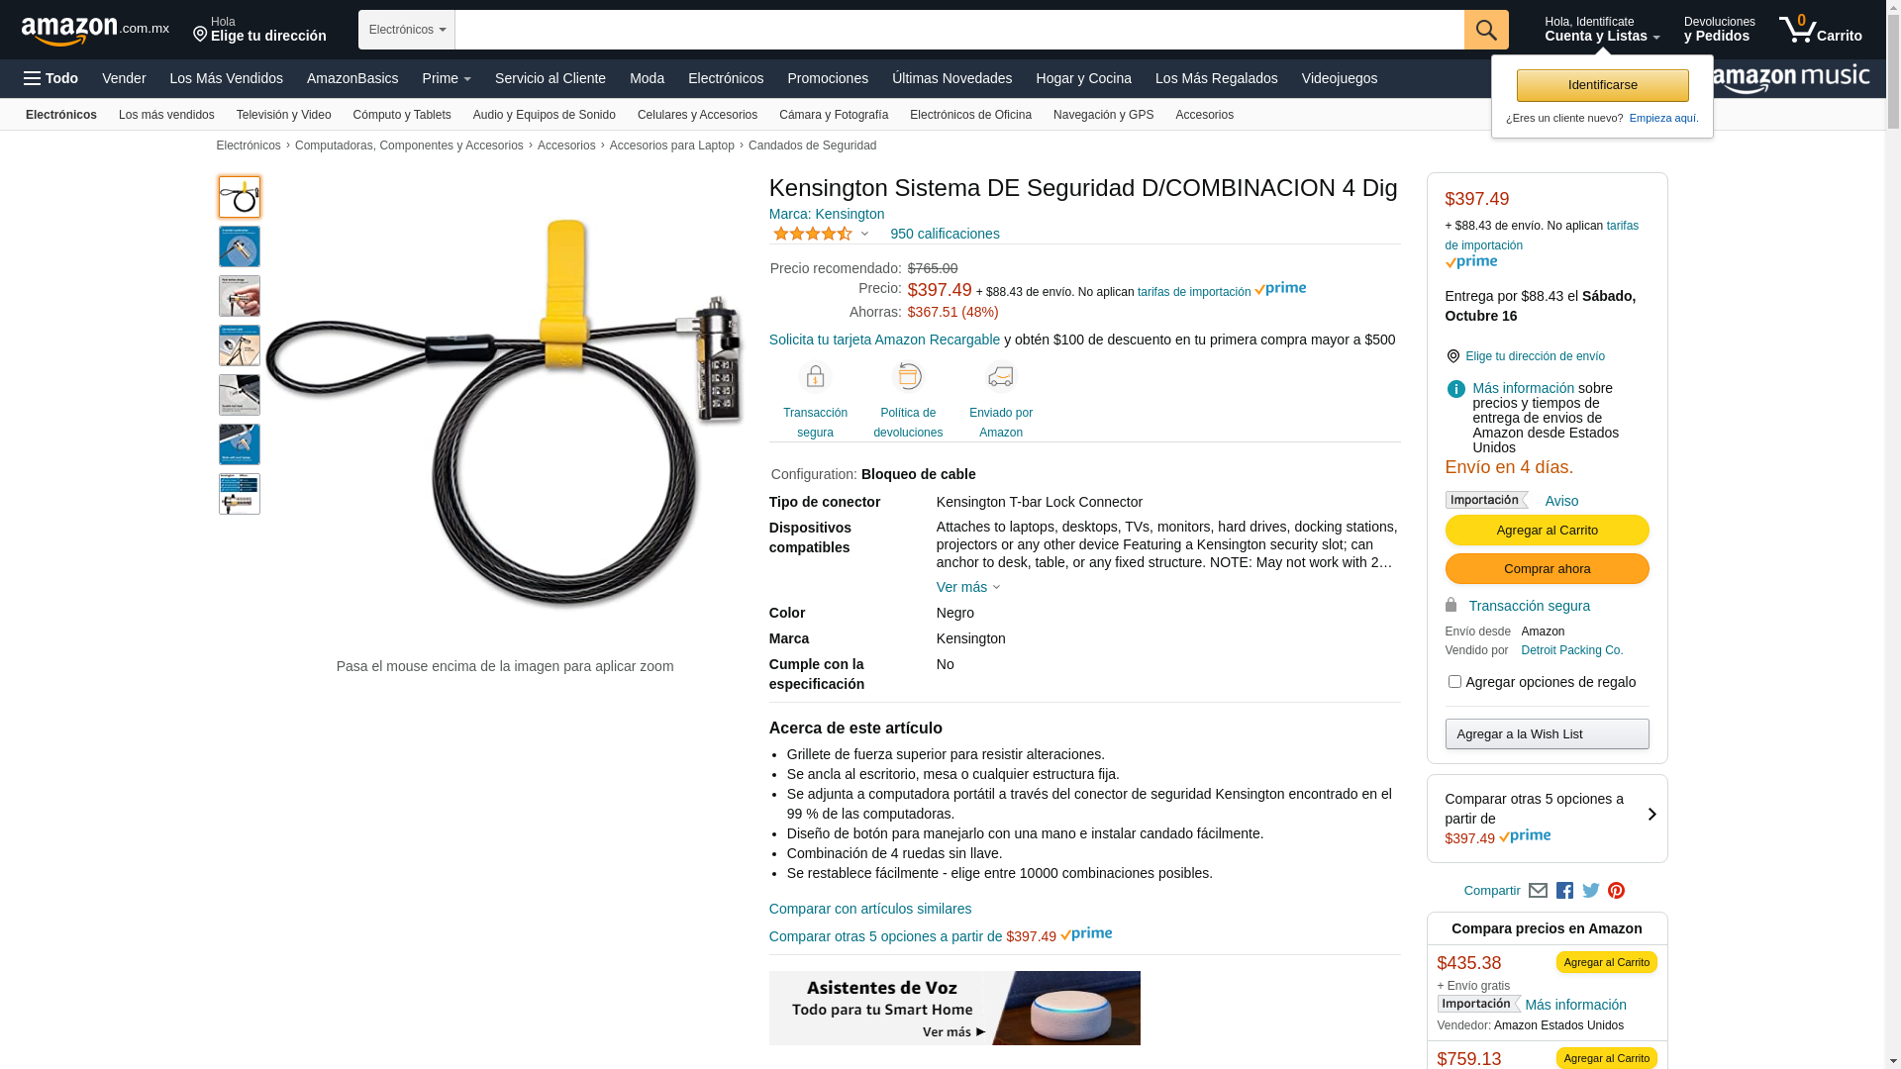This screenshot has width=1901, height=1069.
Task: Click the magnifying glass search button
Action: point(1486,30)
